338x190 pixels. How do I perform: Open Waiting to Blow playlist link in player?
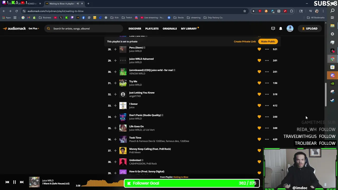[181, 177]
